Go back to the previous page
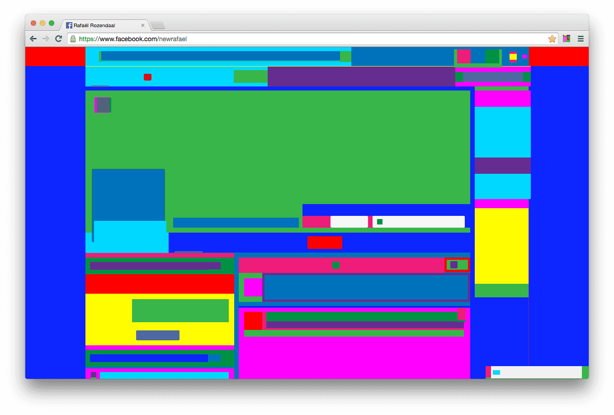Screen dimensions: 614x415 coord(33,39)
